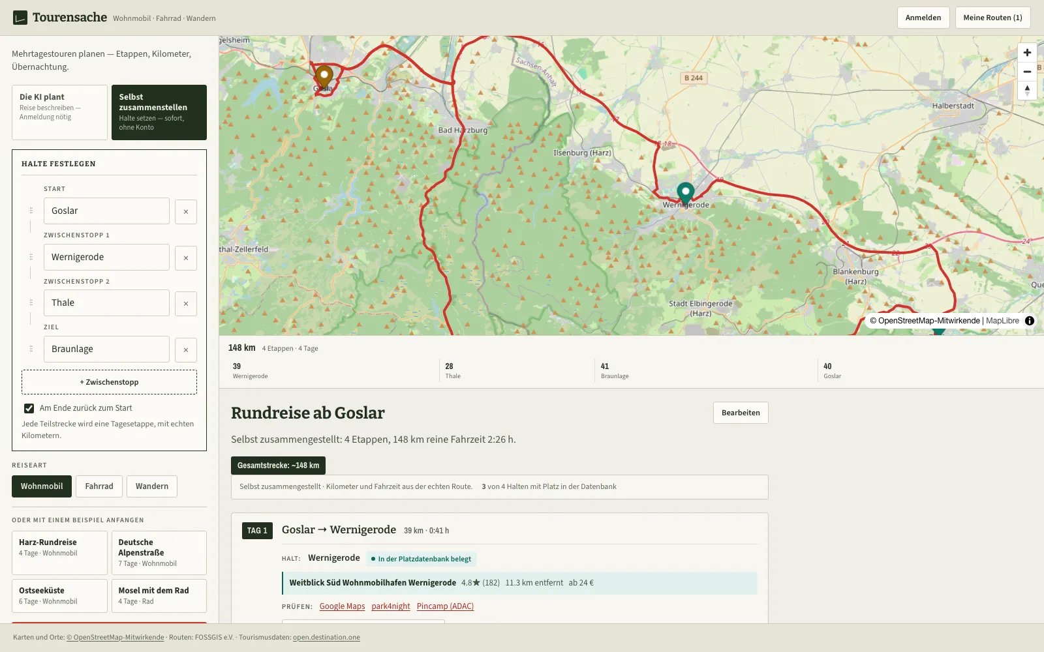1044x652 pixels.
Task: Reset map bearing with compass icon
Action: (x=1027, y=91)
